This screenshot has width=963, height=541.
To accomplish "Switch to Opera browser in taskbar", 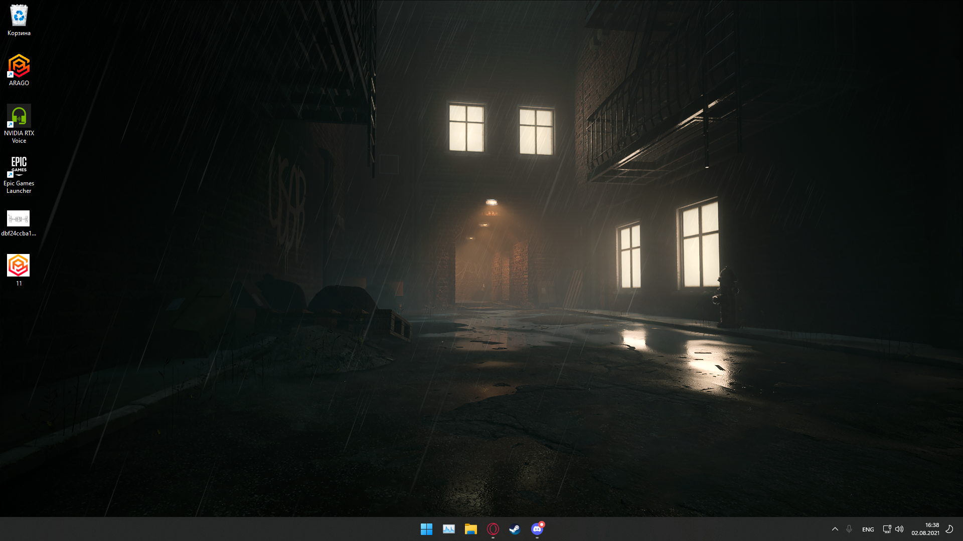I will [493, 529].
